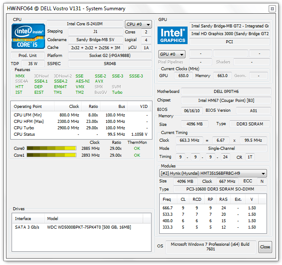Click the module Type PC3-10600 DDR3 SDRAM SO-DIMM
Screen dimensions: 282x265
click(x=220, y=189)
